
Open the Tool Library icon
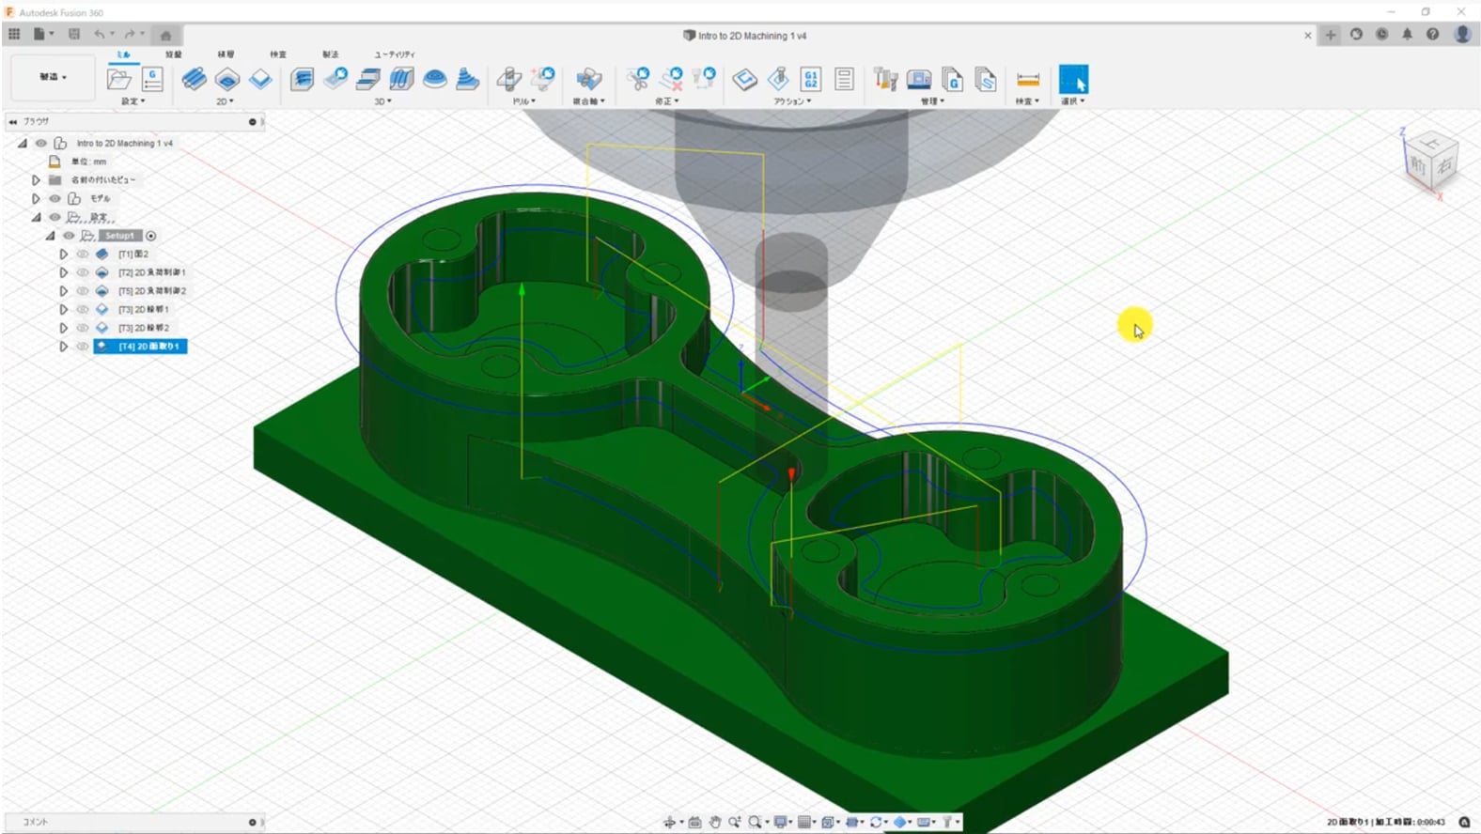[884, 80]
